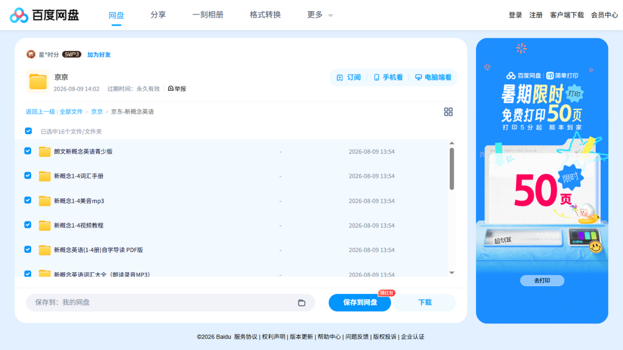Click 返回上一级 breadcrumb link
This screenshot has height=350, width=623.
[40, 112]
